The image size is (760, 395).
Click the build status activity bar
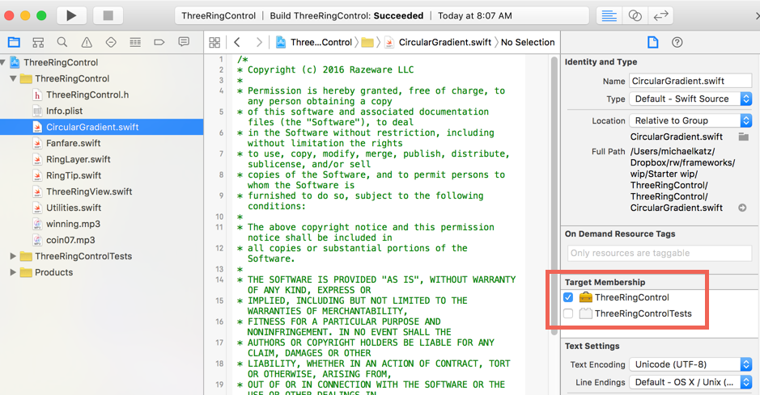[381, 15]
